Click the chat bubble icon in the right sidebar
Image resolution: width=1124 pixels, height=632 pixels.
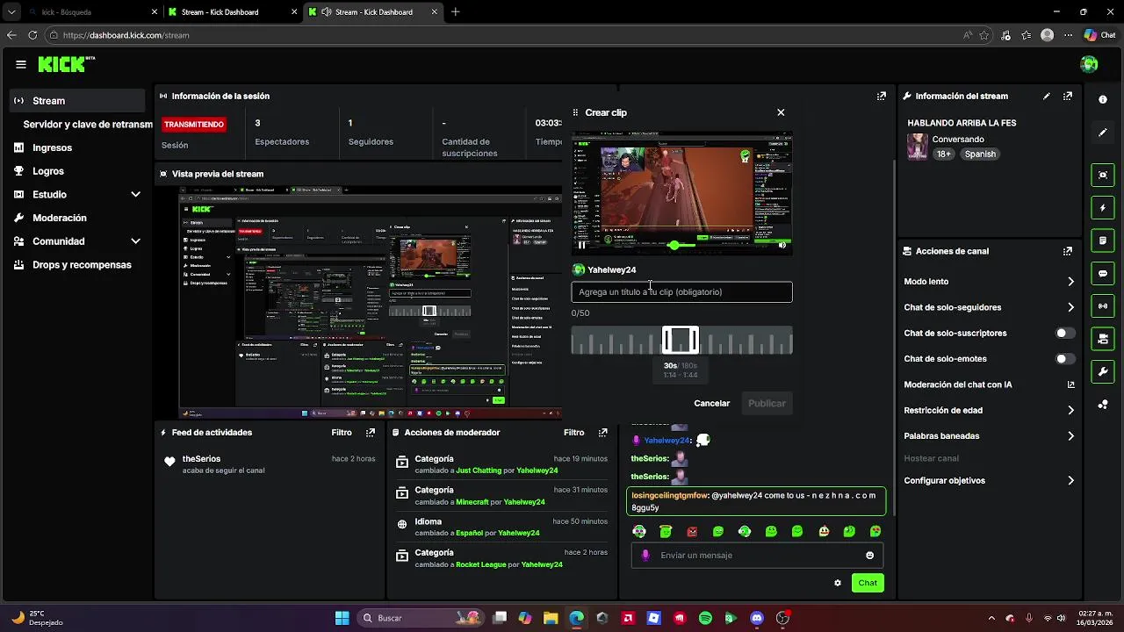(x=1103, y=274)
